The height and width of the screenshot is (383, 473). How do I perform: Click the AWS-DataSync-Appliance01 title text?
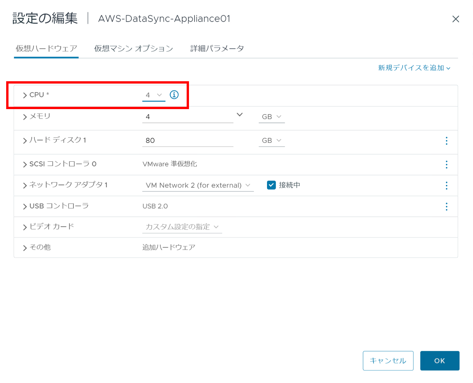(x=164, y=19)
